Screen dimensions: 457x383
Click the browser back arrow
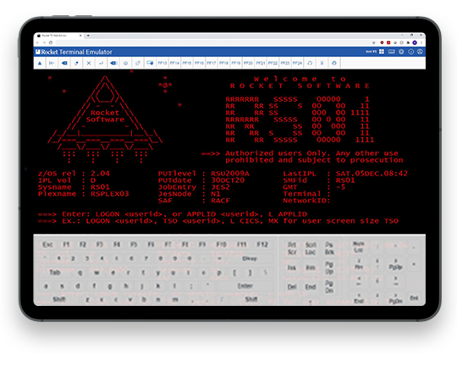pyautogui.click(x=38, y=42)
